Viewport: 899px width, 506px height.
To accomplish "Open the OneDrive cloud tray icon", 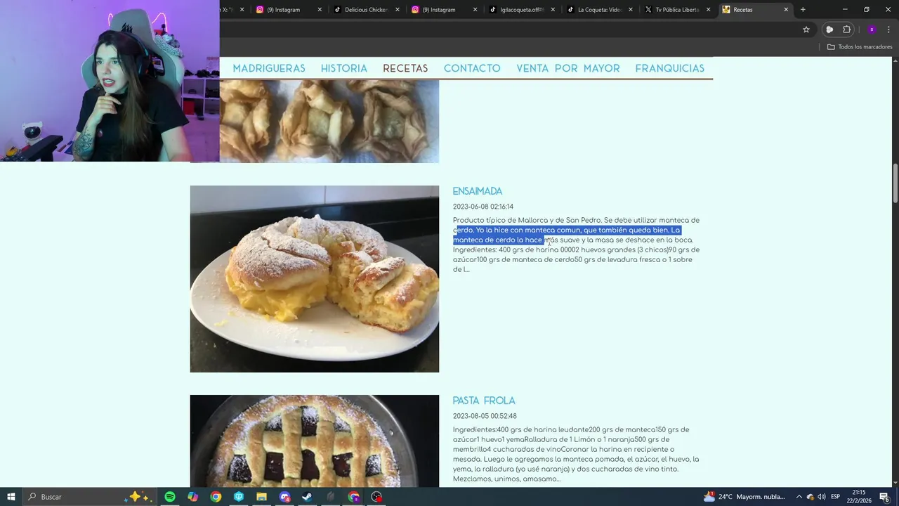I will (x=811, y=497).
